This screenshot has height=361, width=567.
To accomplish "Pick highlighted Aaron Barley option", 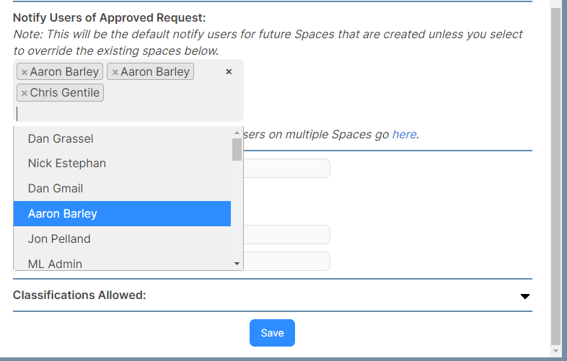I will (x=122, y=213).
